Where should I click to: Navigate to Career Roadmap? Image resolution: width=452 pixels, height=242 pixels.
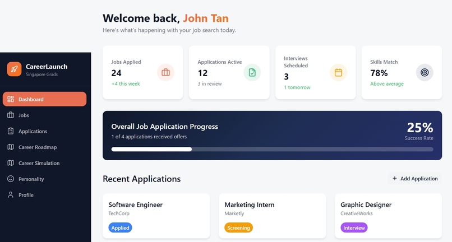44,147
